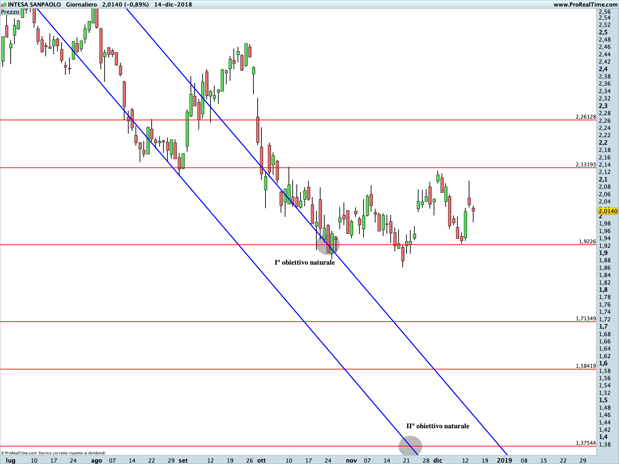Click the grey ellipse marking the second objective
The width and height of the screenshot is (619, 464).
[410, 446]
